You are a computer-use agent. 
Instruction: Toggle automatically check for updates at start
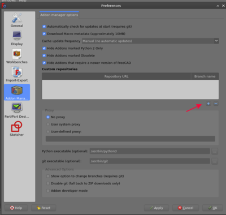(44, 27)
